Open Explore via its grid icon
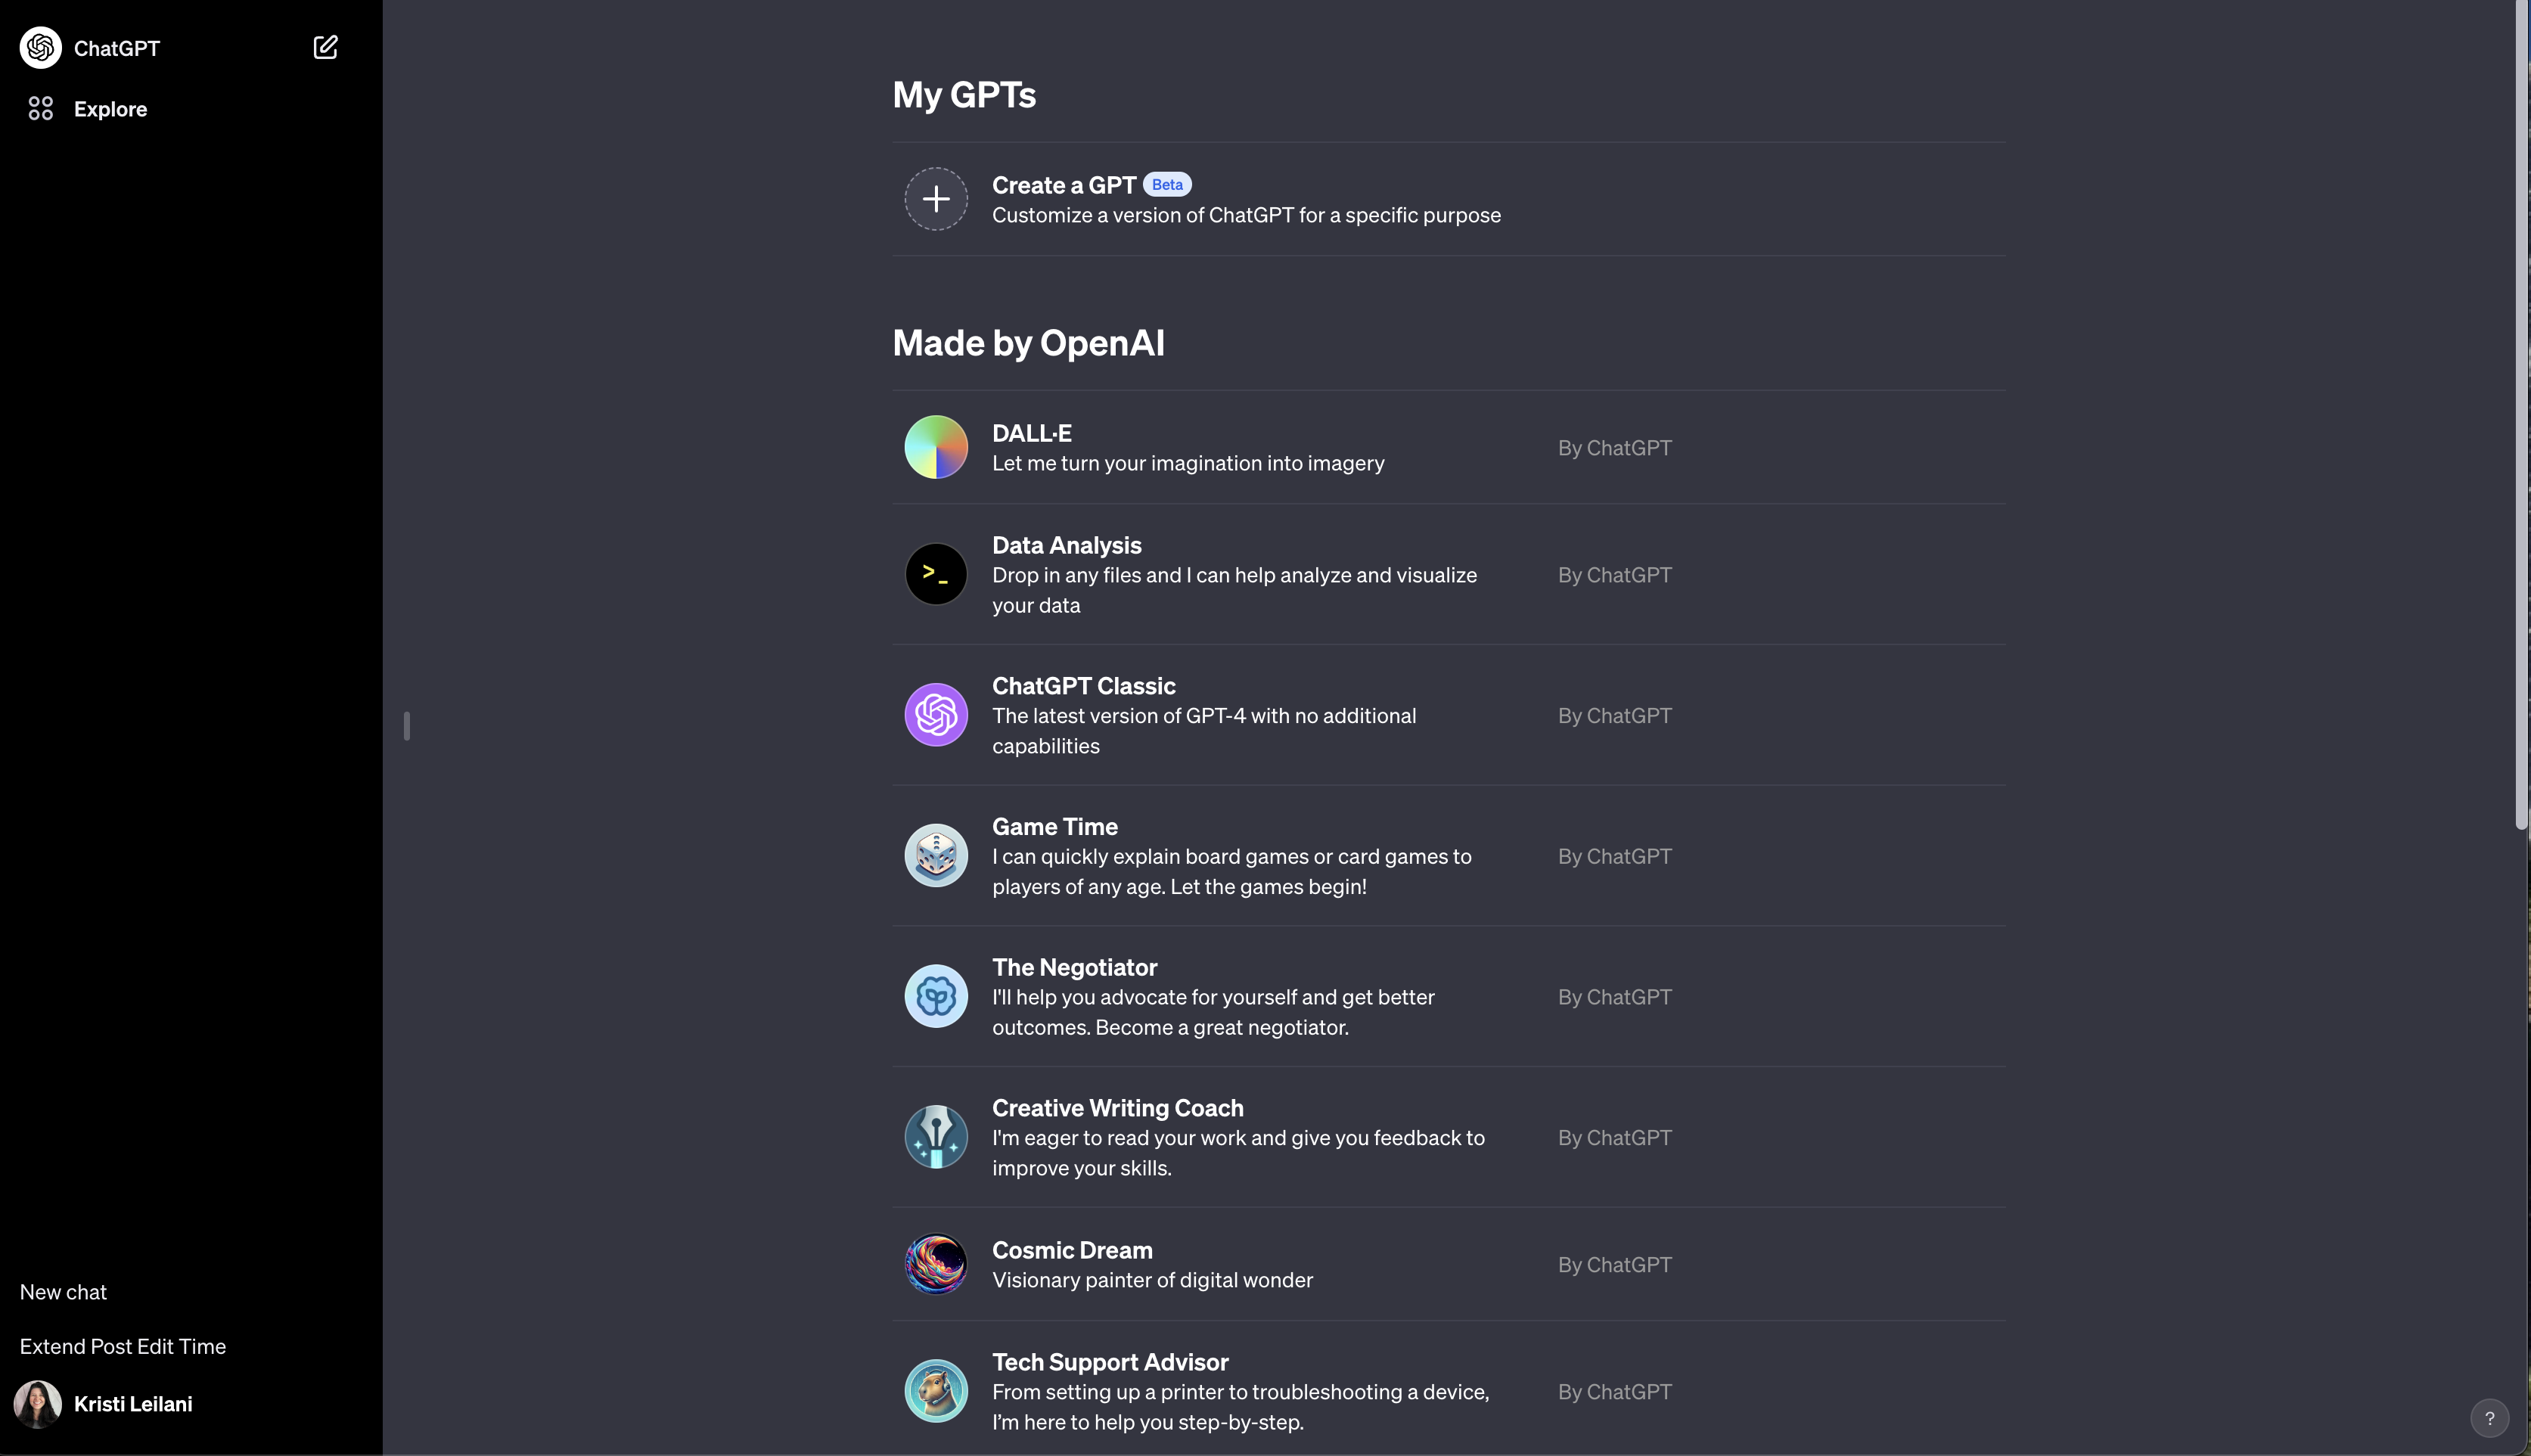 coord(41,109)
